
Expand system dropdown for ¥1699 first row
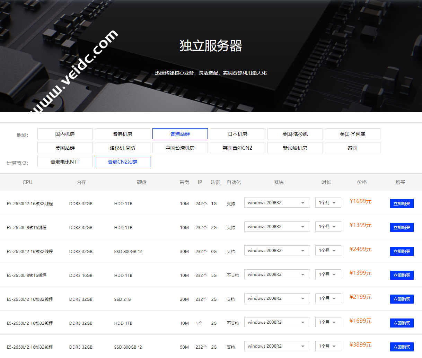coord(277,203)
